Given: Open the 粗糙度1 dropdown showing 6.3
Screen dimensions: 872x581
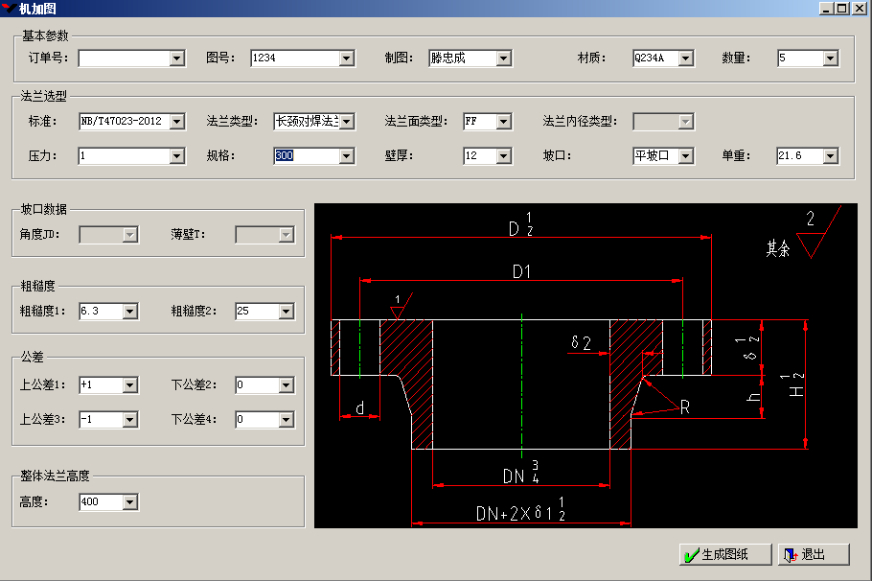Looking at the screenshot, I should click(129, 312).
